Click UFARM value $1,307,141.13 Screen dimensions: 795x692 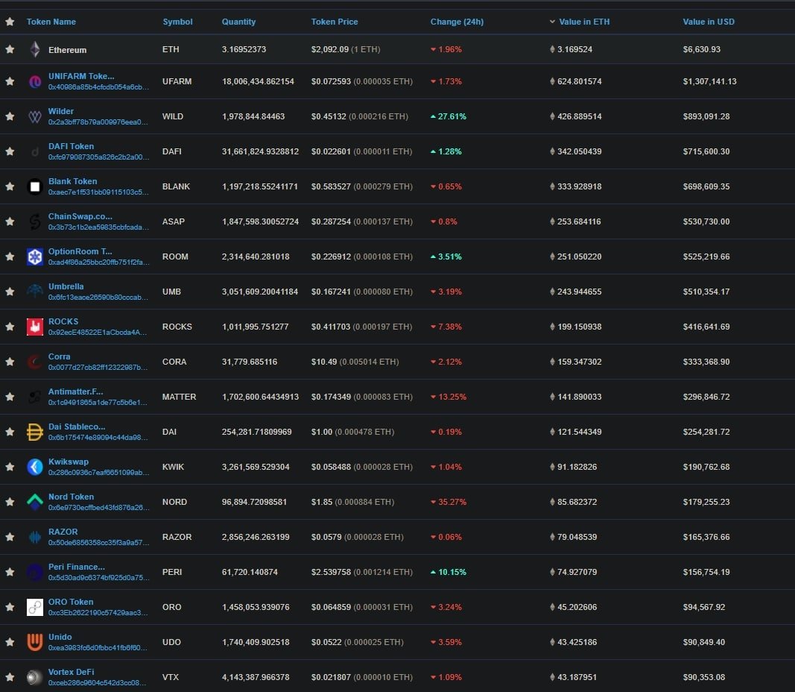coord(709,81)
